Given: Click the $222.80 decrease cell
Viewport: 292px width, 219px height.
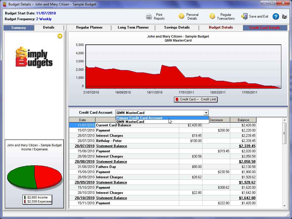Looking at the screenshot, I should (216, 203).
